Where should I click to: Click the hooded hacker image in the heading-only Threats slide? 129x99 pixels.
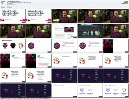coord(108,46)
